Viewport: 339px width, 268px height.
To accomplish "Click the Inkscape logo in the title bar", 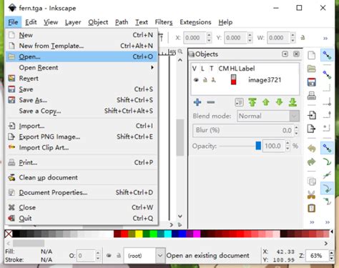I will 12,8.
